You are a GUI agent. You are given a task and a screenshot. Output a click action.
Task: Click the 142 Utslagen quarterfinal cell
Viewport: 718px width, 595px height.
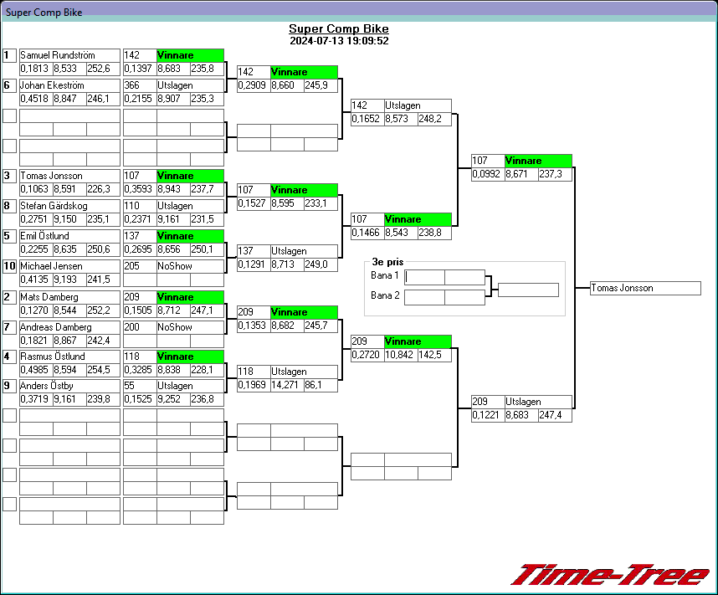pyautogui.click(x=418, y=105)
